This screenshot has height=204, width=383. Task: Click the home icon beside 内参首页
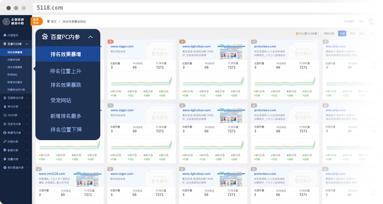(5, 35)
